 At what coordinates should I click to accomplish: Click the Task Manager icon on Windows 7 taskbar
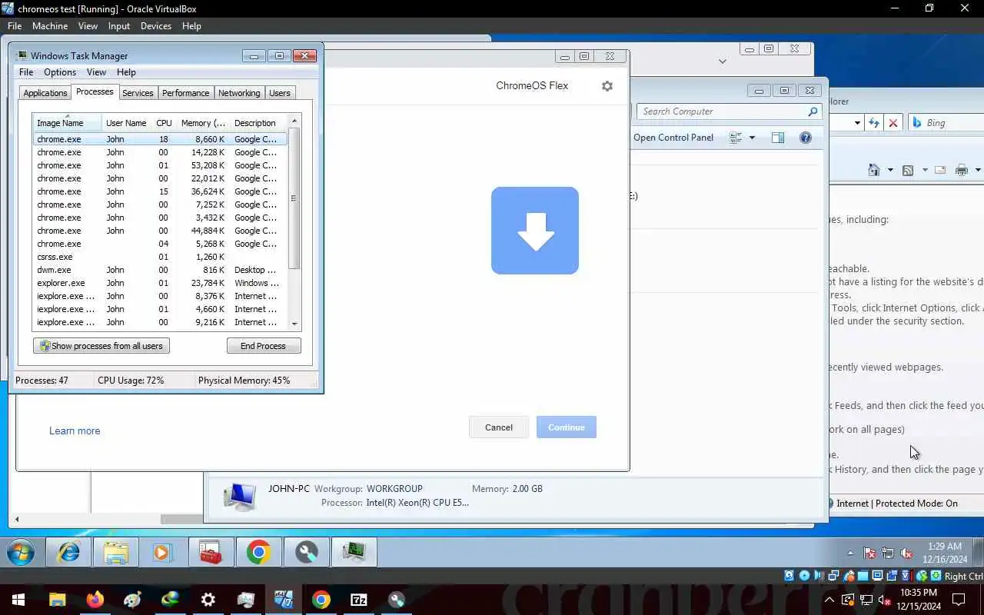point(354,552)
